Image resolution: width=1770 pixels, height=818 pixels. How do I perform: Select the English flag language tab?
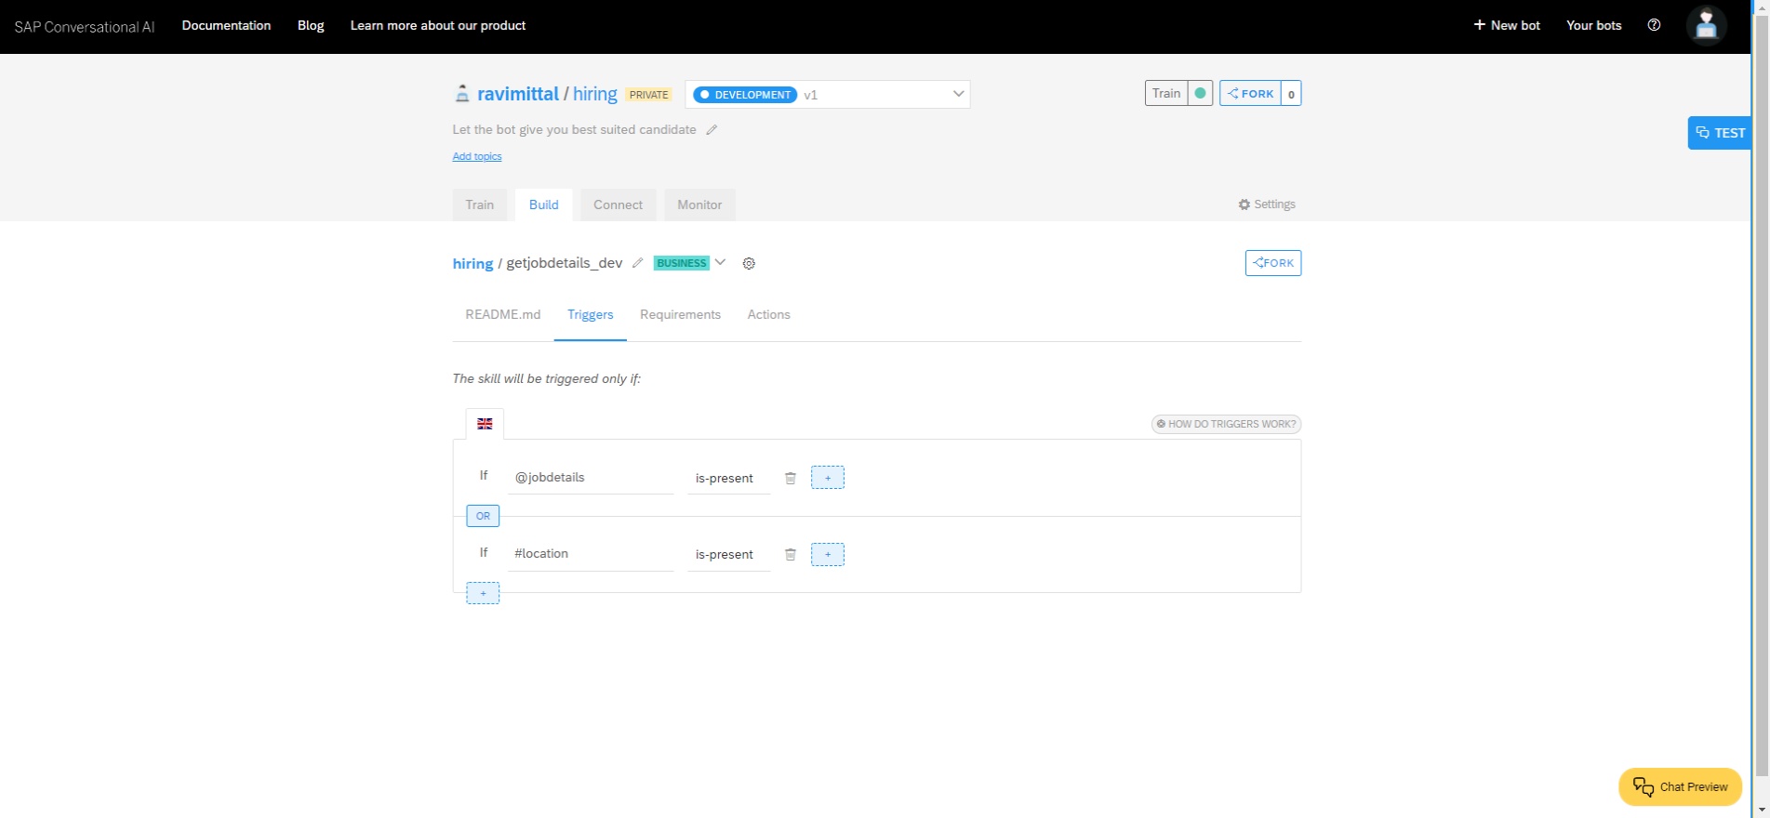click(485, 424)
